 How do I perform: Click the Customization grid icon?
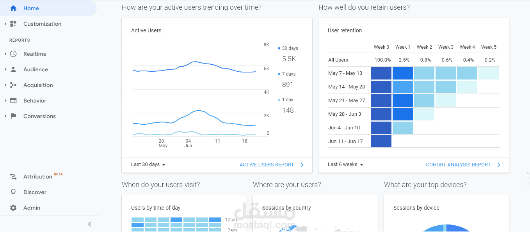(13, 24)
